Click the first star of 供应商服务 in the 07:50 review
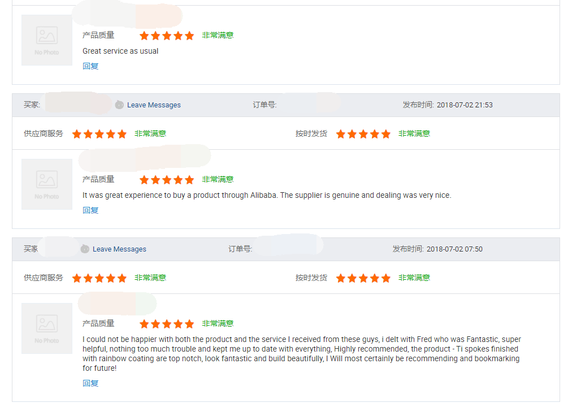This screenshot has height=407, width=568. click(x=77, y=278)
